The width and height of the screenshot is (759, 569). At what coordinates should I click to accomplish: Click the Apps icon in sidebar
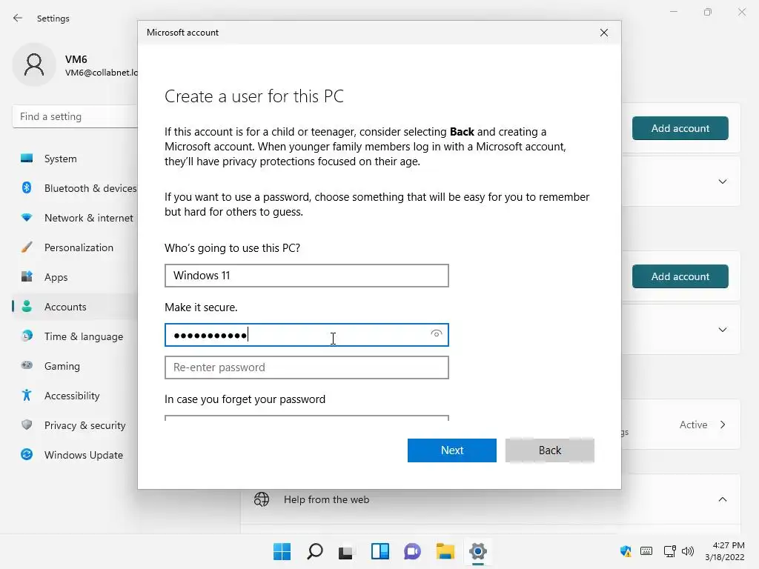tap(27, 277)
